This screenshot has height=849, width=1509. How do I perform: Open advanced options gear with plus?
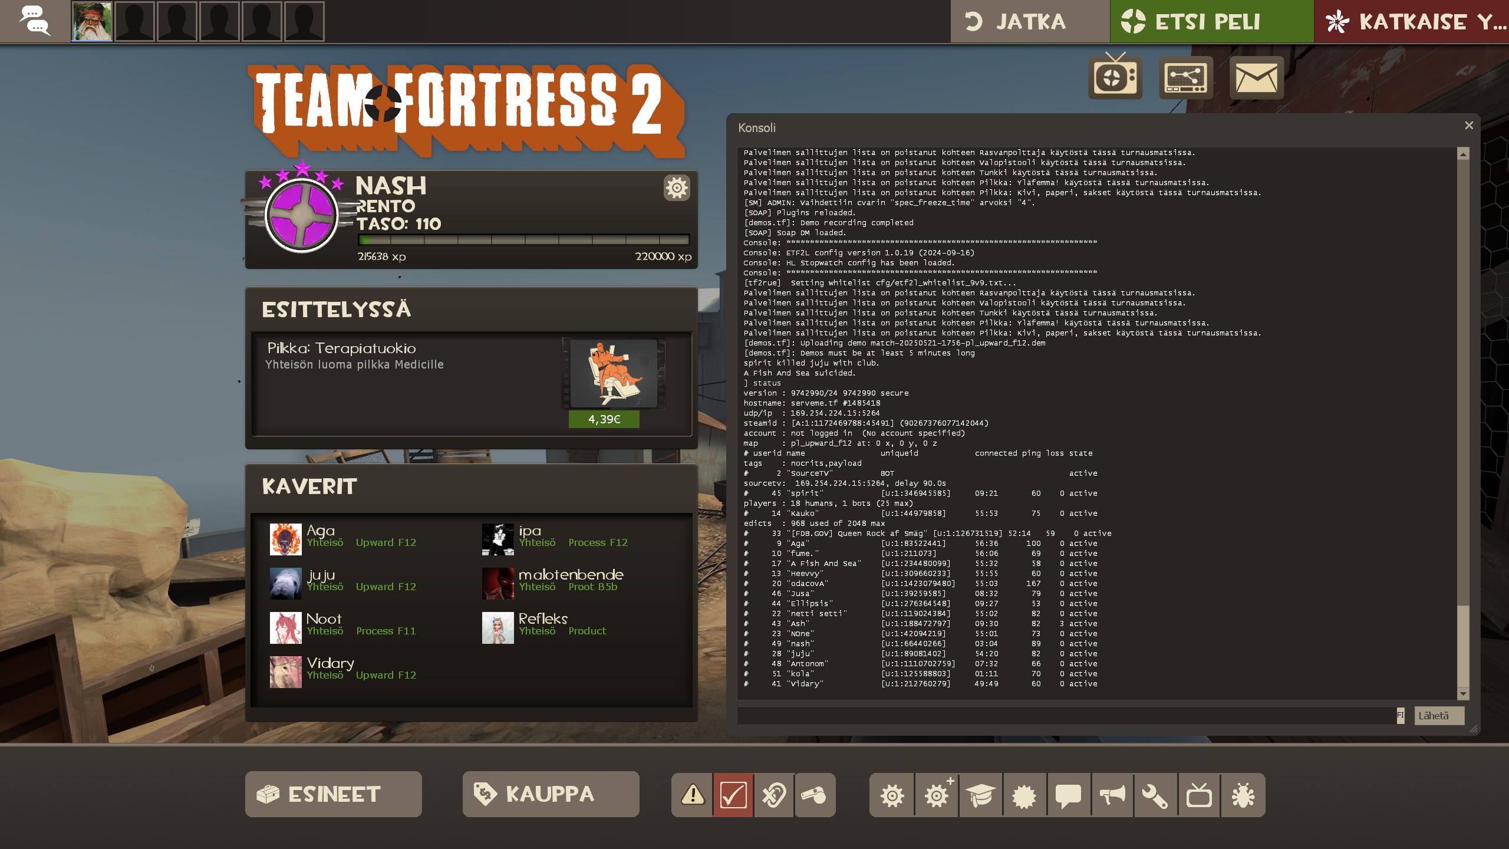pos(937,795)
